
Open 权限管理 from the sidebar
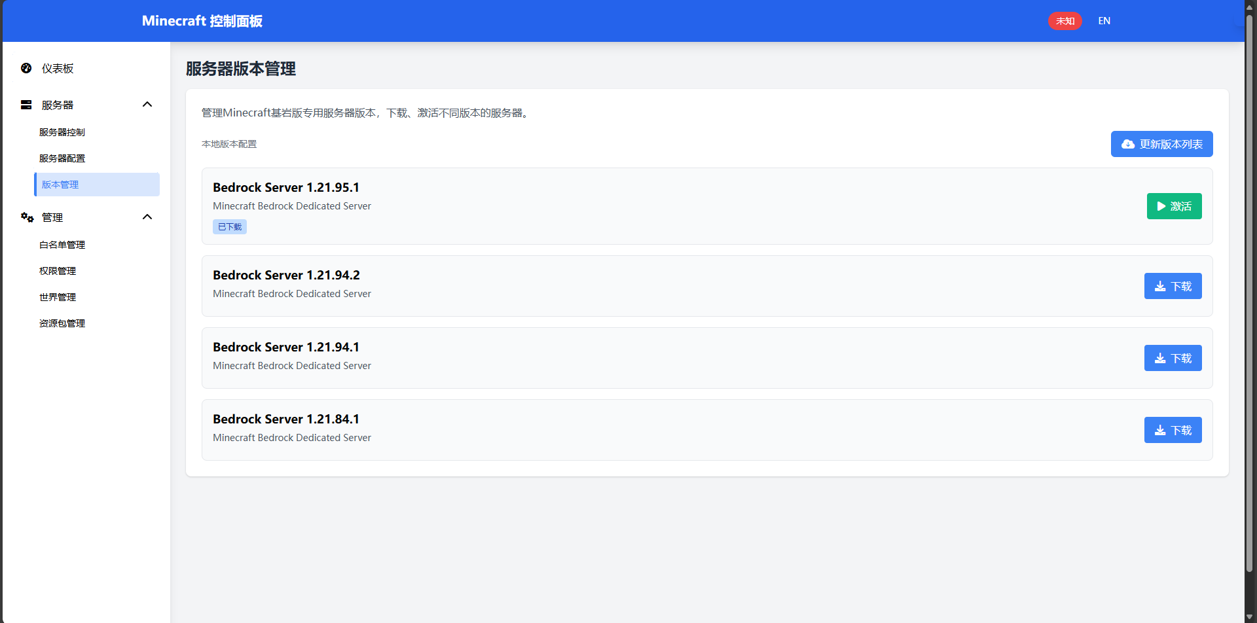[x=58, y=271]
